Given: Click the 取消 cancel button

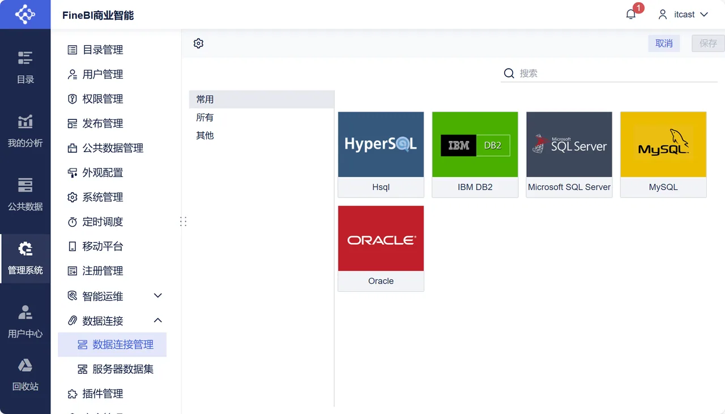Looking at the screenshot, I should click(664, 44).
